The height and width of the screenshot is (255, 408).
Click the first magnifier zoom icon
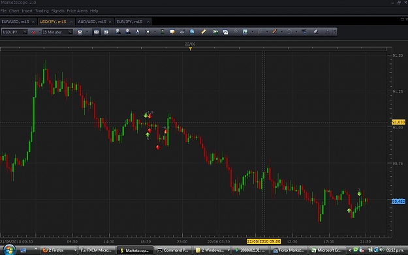[118, 32]
